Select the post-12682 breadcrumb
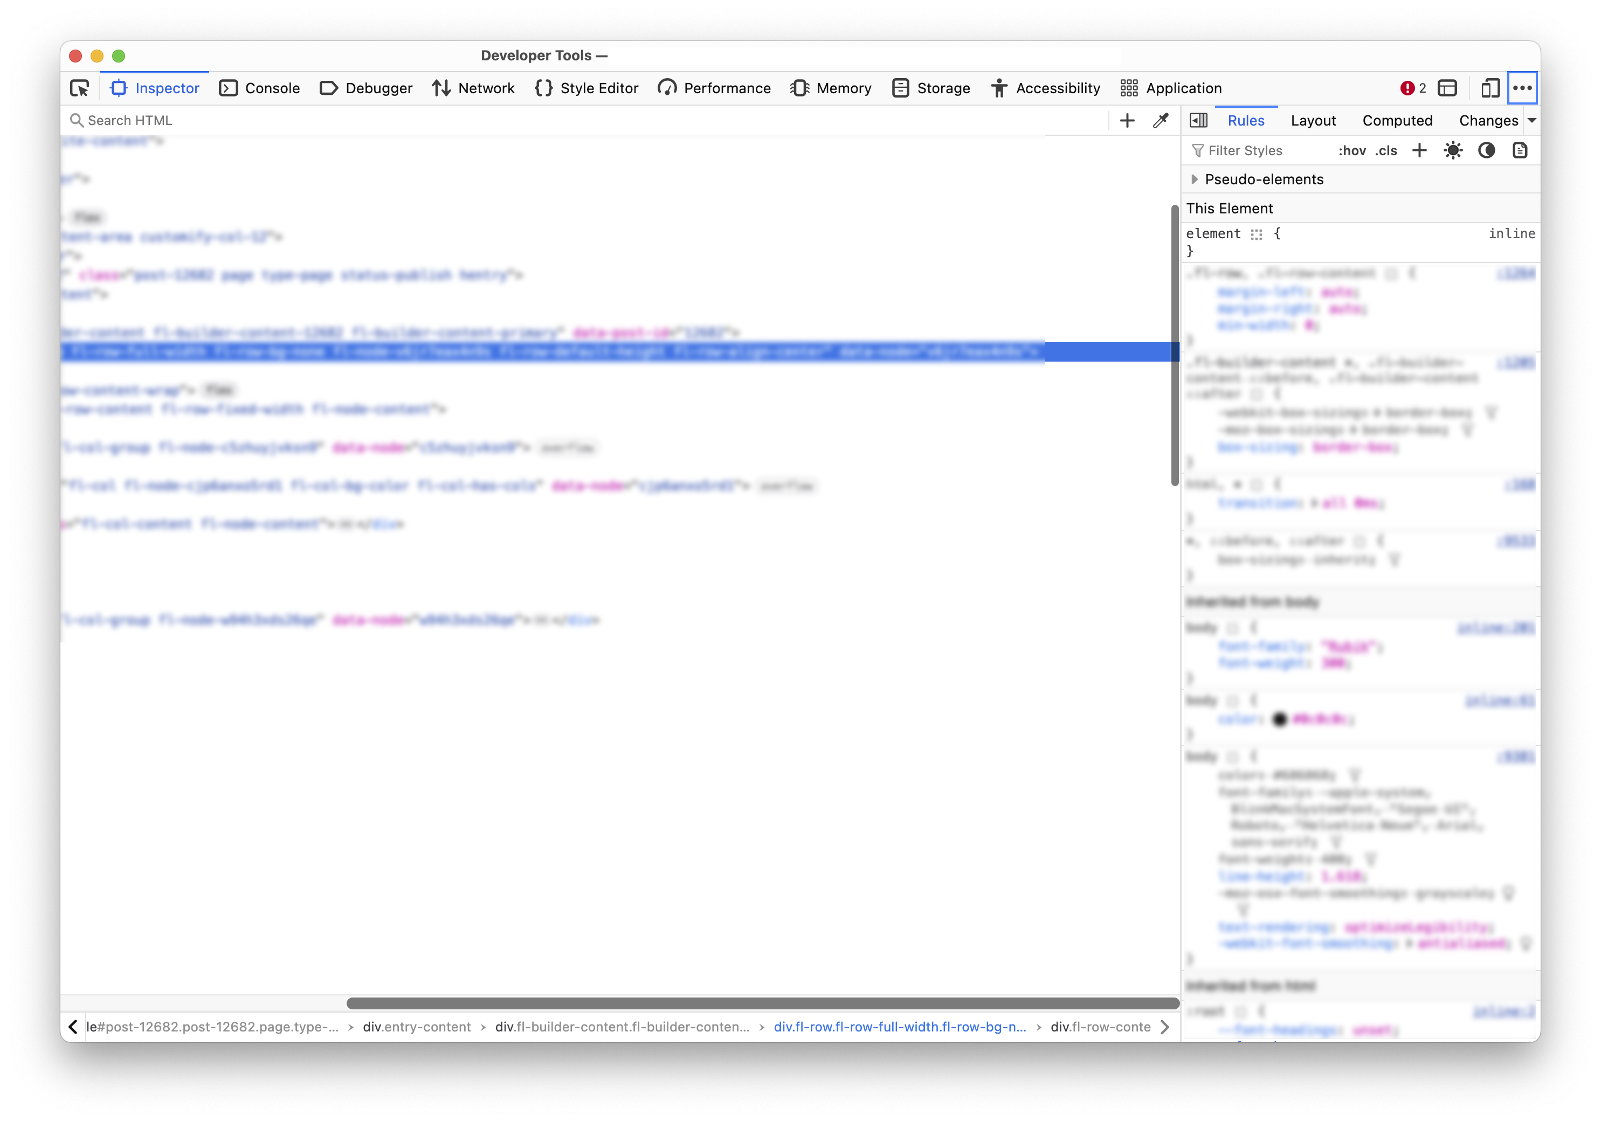 click(212, 1027)
